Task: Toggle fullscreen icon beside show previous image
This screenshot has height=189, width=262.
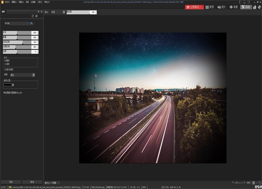Action: click(x=59, y=183)
